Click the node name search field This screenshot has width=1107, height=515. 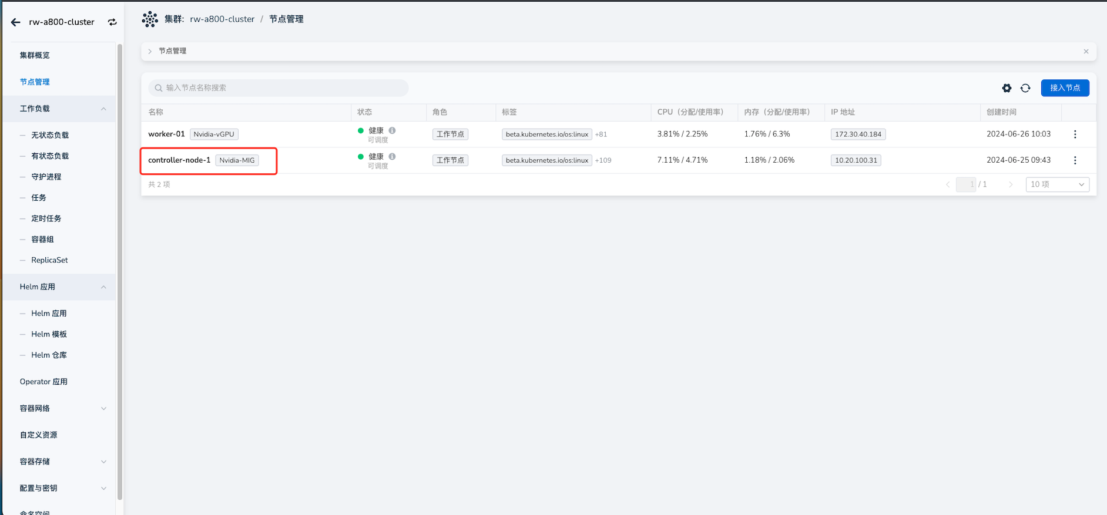coord(279,88)
